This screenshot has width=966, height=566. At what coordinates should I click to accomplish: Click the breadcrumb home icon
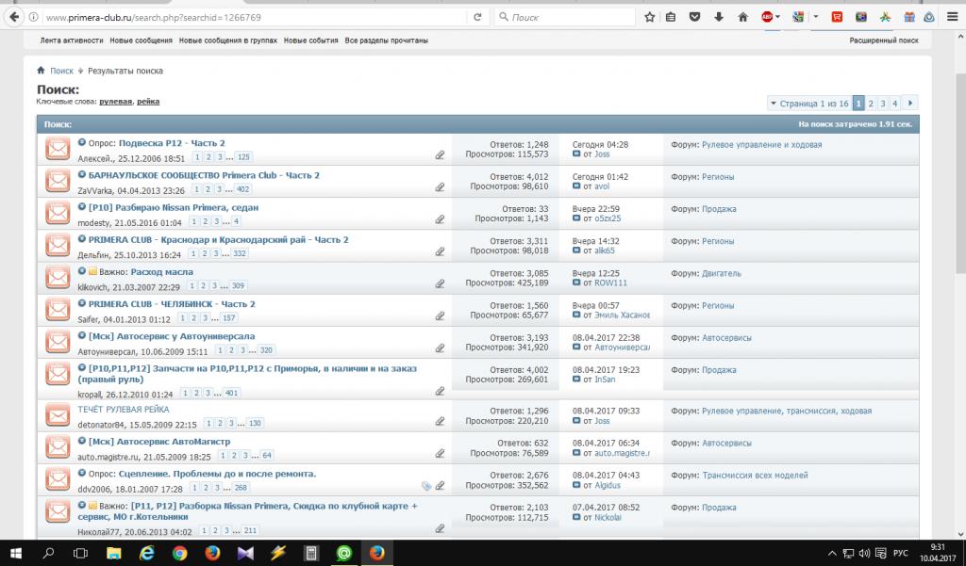41,70
